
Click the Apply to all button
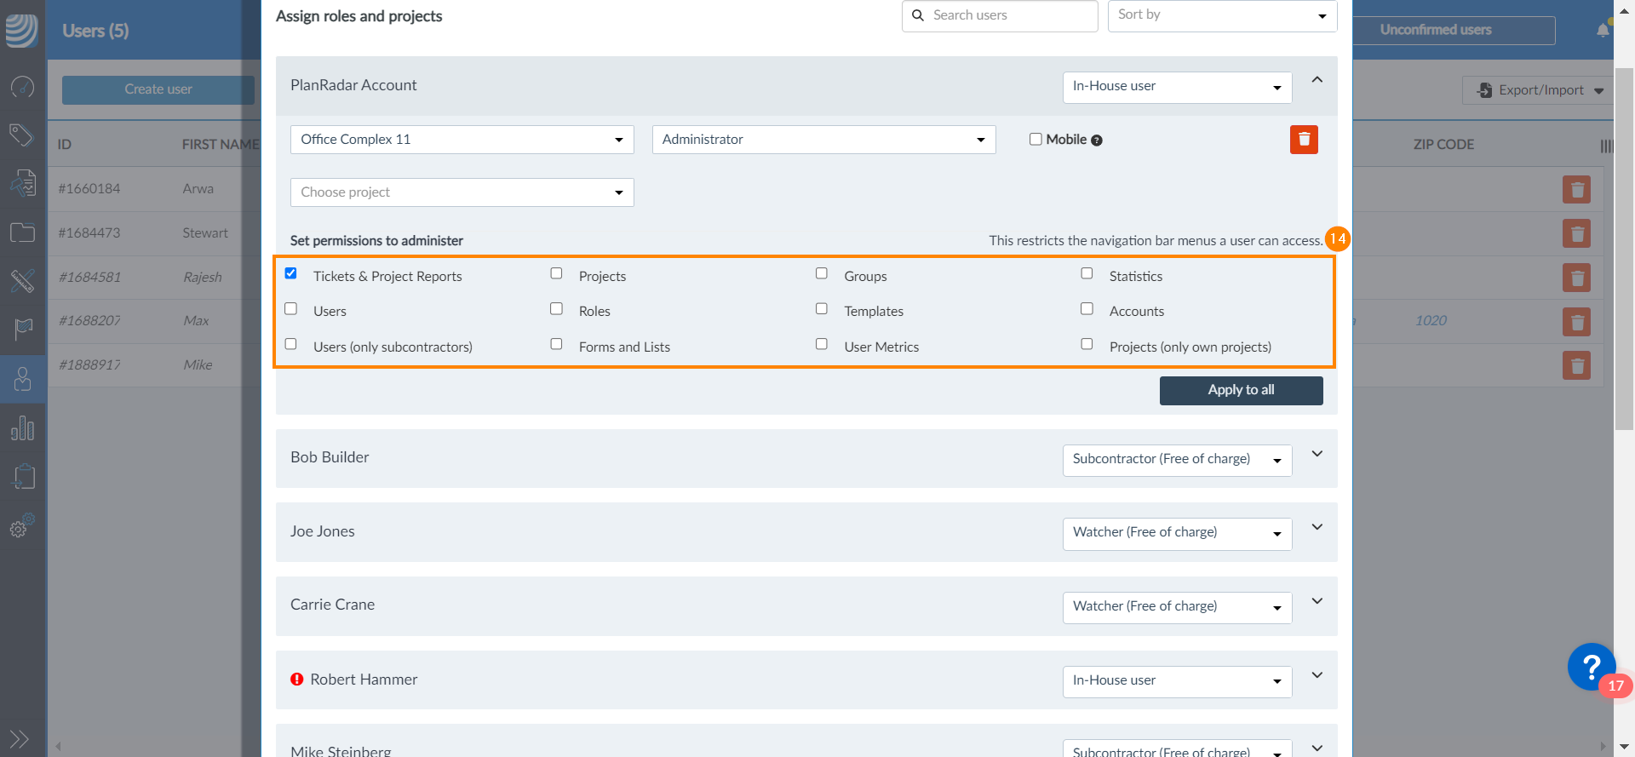1241,390
